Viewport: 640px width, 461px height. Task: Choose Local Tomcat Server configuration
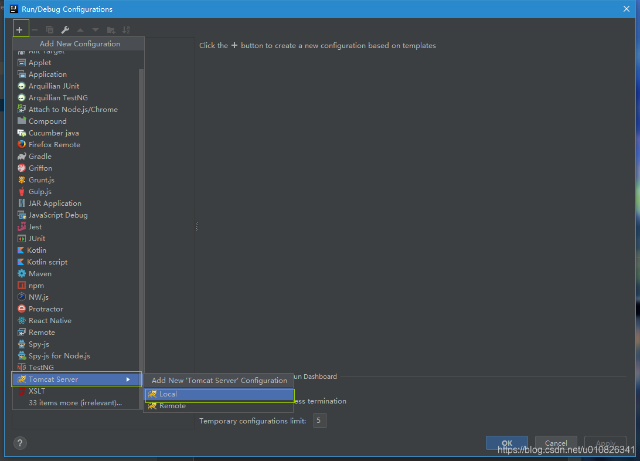pos(220,395)
